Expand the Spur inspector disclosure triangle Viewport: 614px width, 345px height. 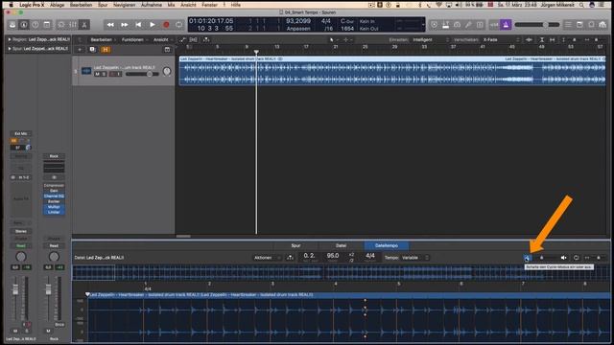click(10, 49)
